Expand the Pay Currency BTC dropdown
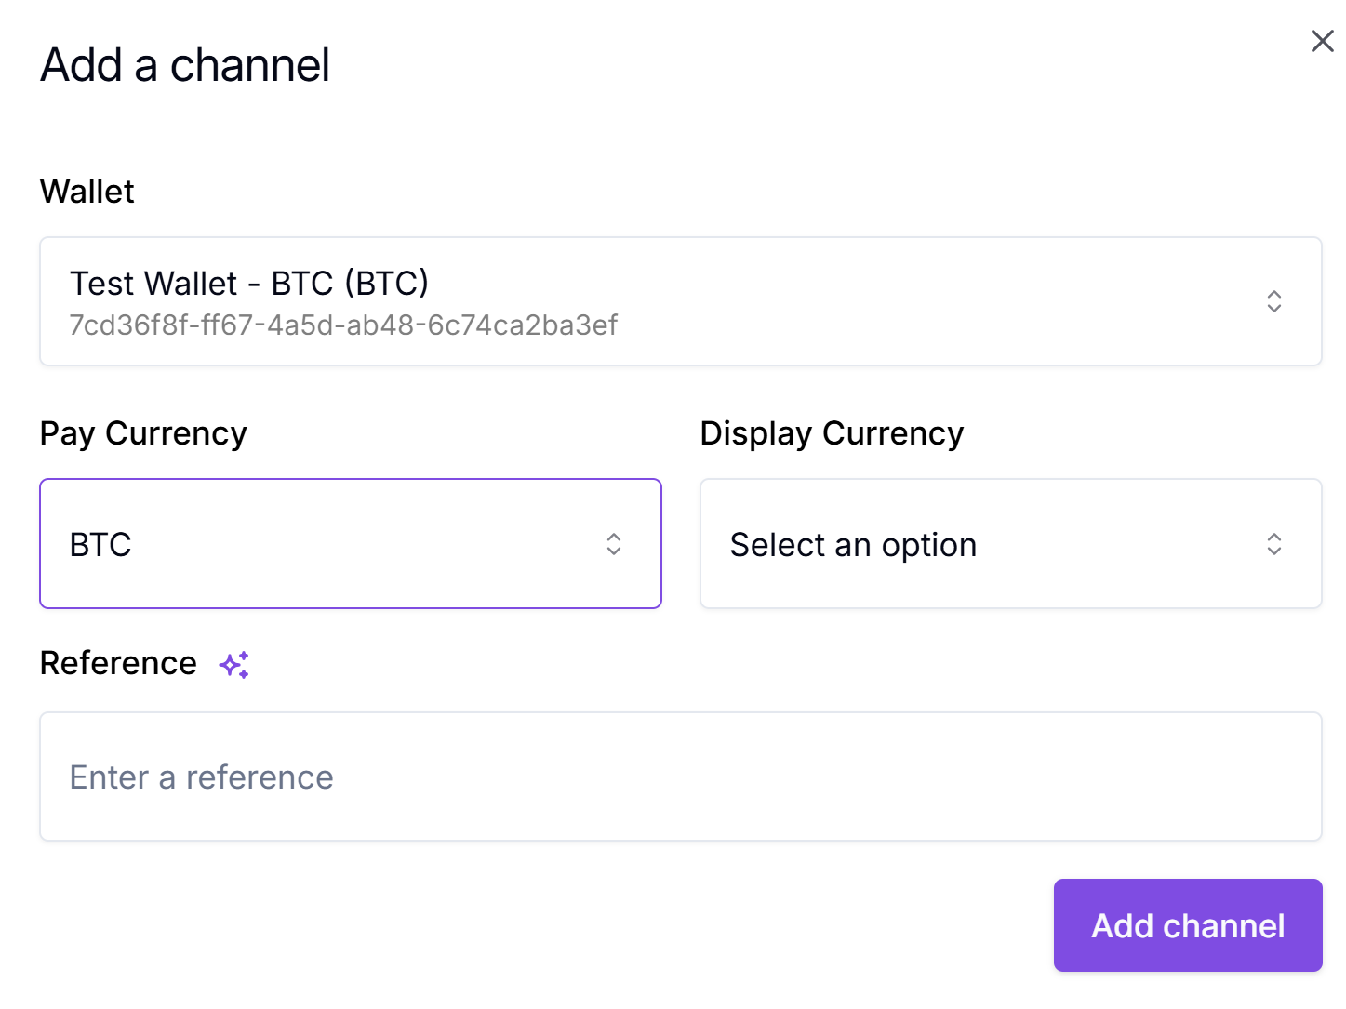 (x=350, y=544)
